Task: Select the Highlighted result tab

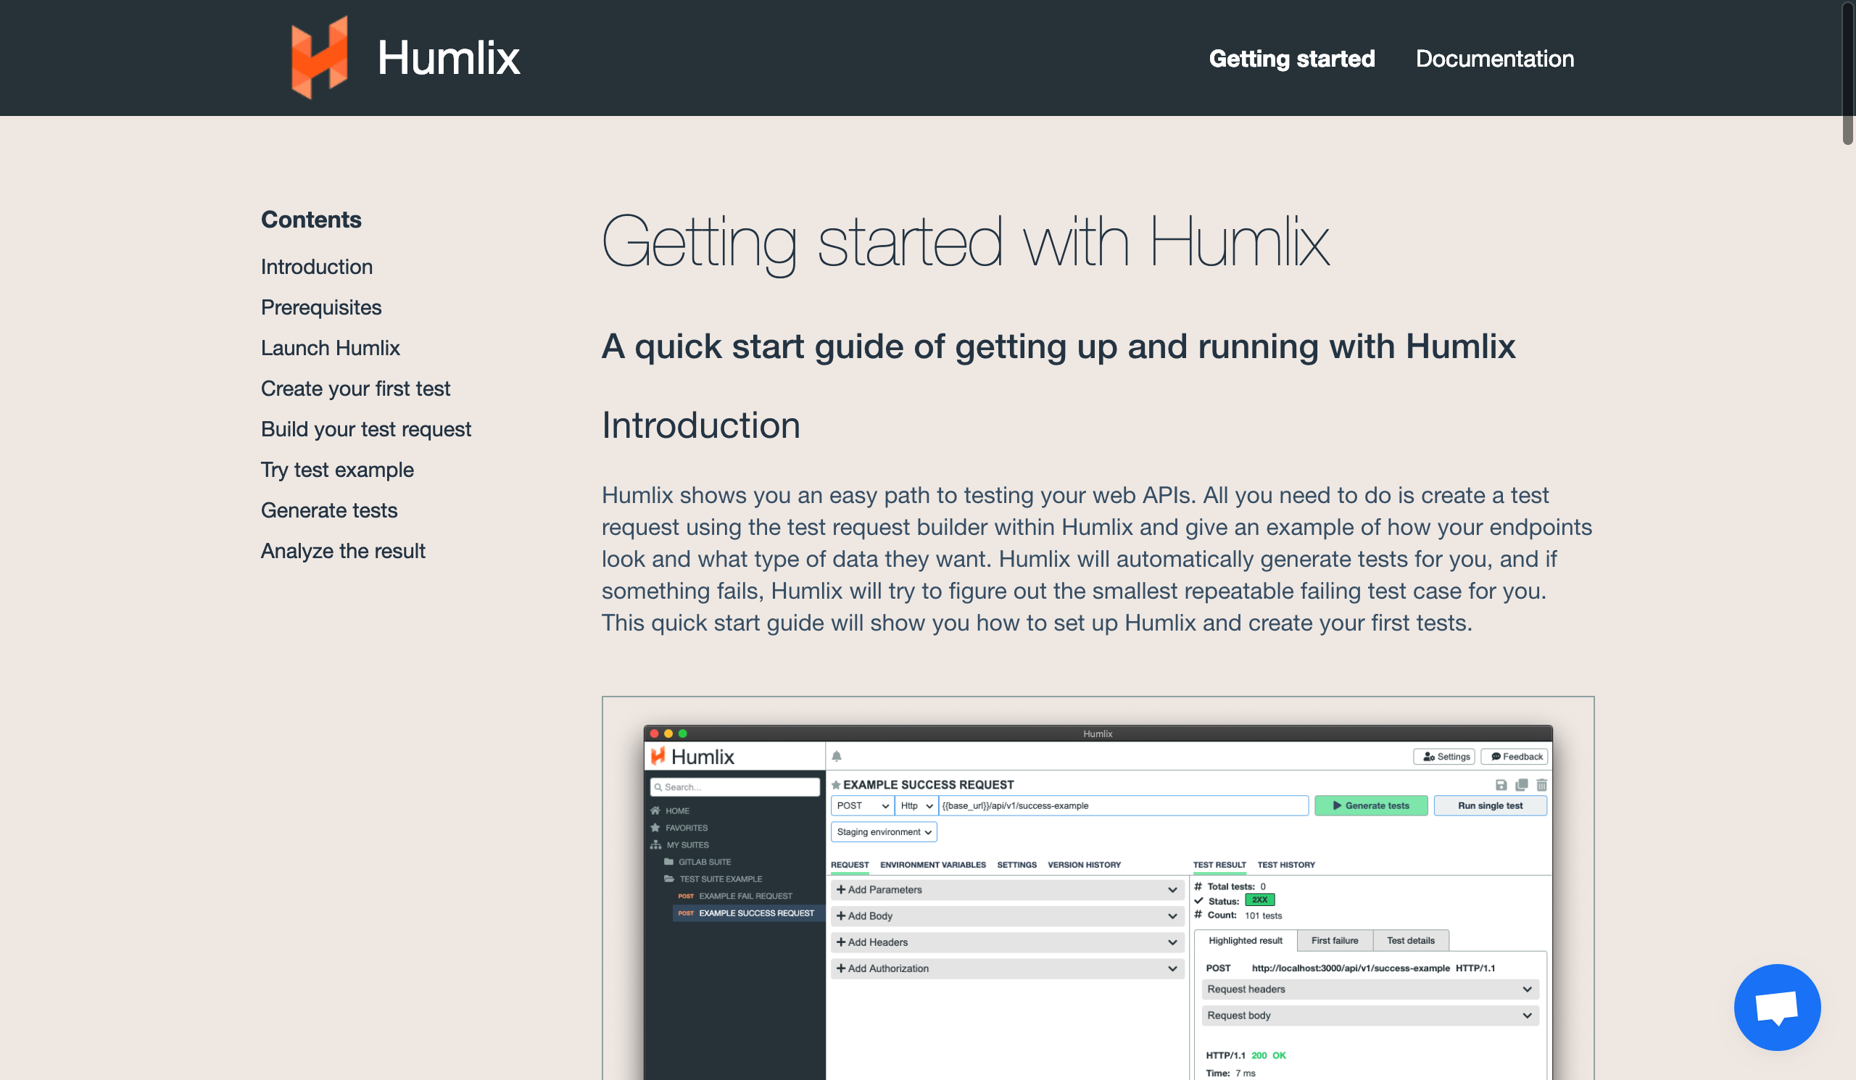Action: pos(1245,941)
